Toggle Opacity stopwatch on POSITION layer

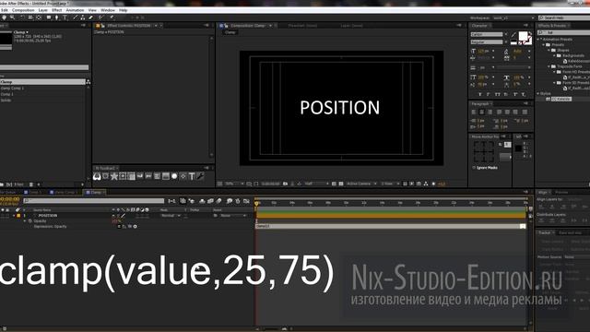pyautogui.click(x=30, y=221)
